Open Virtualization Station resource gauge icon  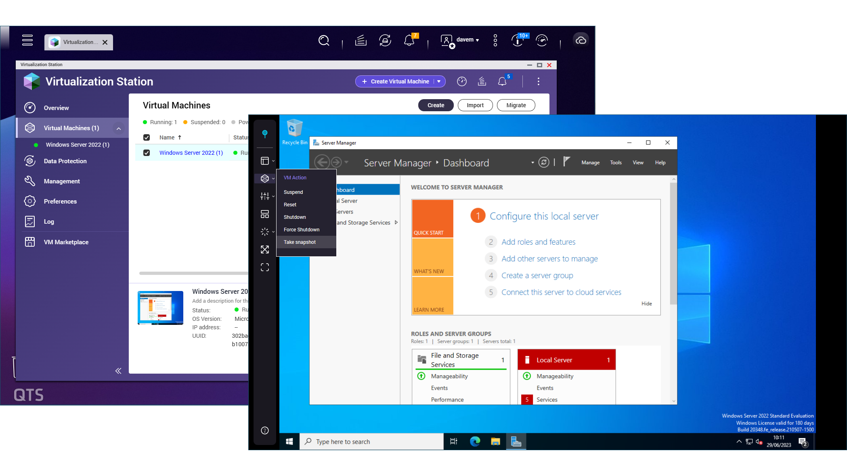click(462, 81)
